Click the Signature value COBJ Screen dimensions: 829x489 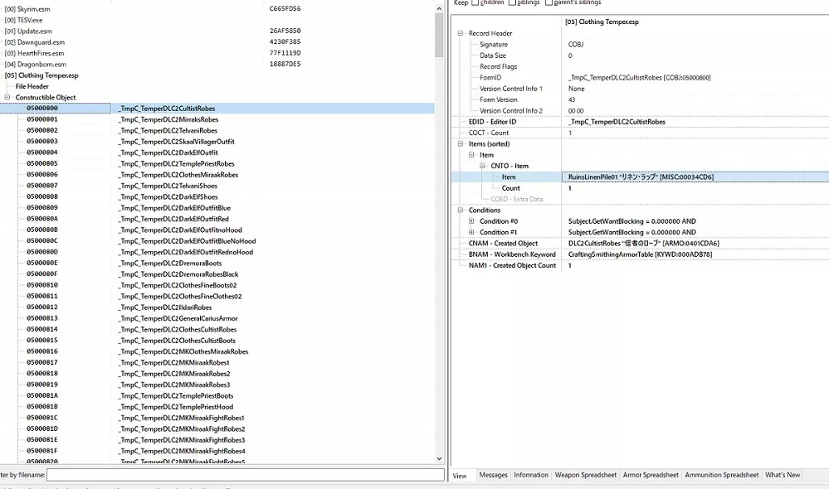(x=576, y=45)
